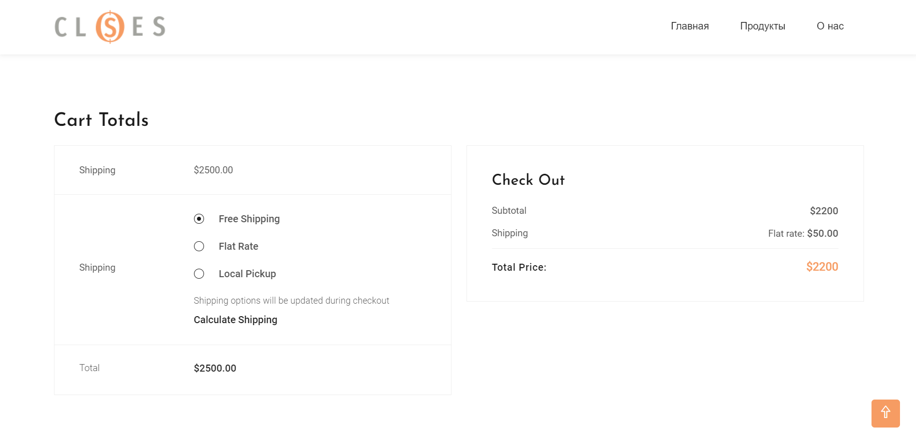Click the Flat Rate label text
Image resolution: width=916 pixels, height=445 pixels.
click(x=238, y=246)
